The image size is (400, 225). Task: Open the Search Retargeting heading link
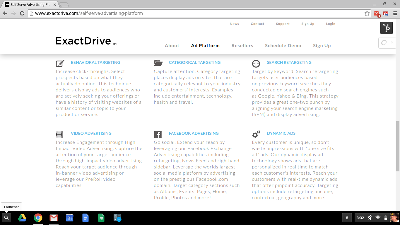click(289, 62)
